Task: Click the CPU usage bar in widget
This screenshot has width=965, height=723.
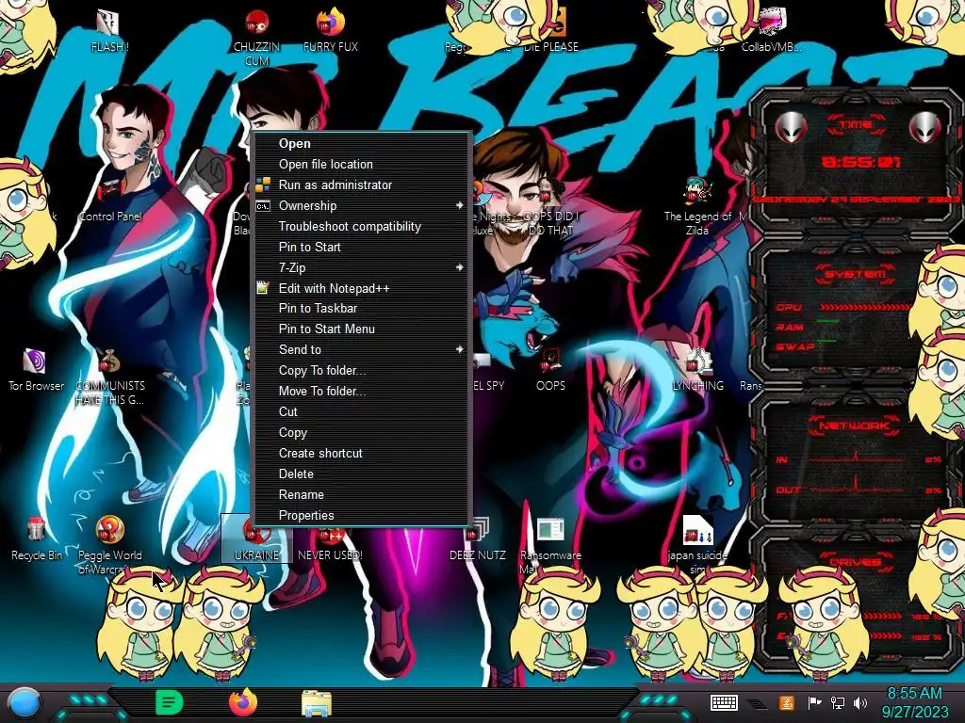Action: pos(865,307)
